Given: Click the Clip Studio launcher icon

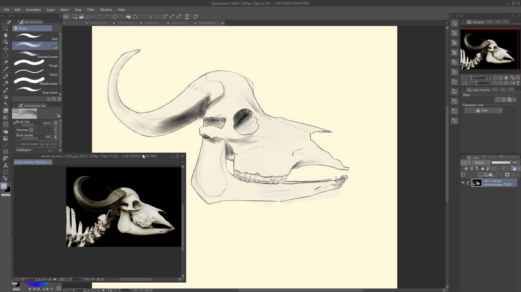Looking at the screenshot, I should [x=66, y=17].
